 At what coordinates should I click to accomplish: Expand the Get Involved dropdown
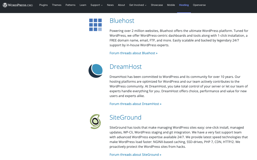[x=138, y=5]
